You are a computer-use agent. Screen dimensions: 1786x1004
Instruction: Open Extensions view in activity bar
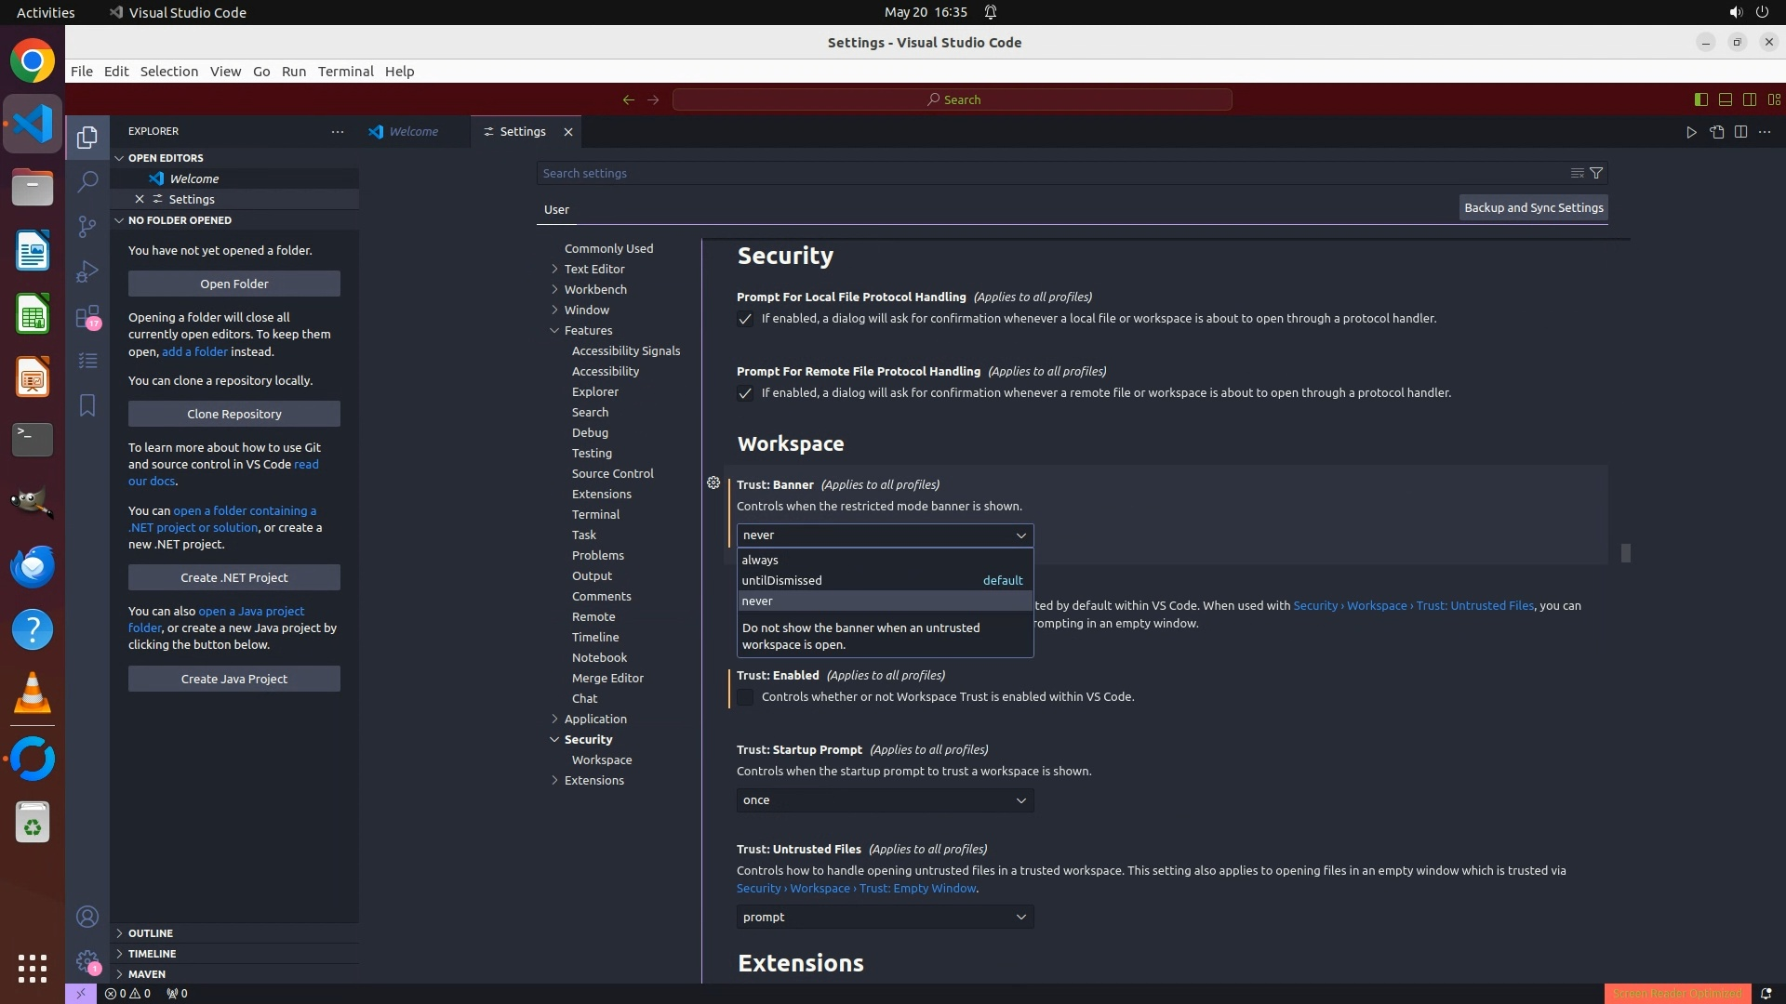point(87,317)
